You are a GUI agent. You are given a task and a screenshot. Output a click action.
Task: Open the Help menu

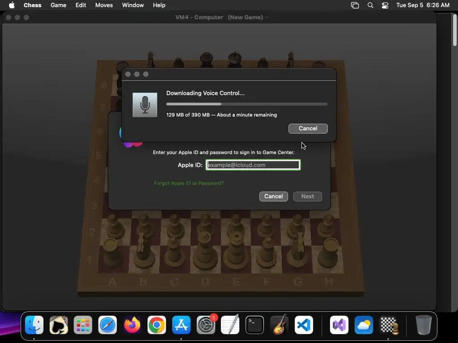pos(159,5)
